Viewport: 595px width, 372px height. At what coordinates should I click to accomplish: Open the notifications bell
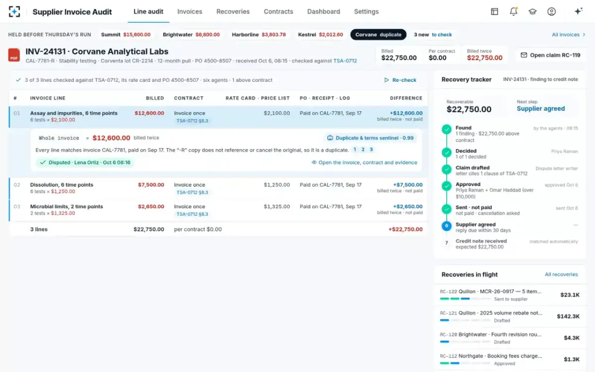pyautogui.click(x=514, y=11)
